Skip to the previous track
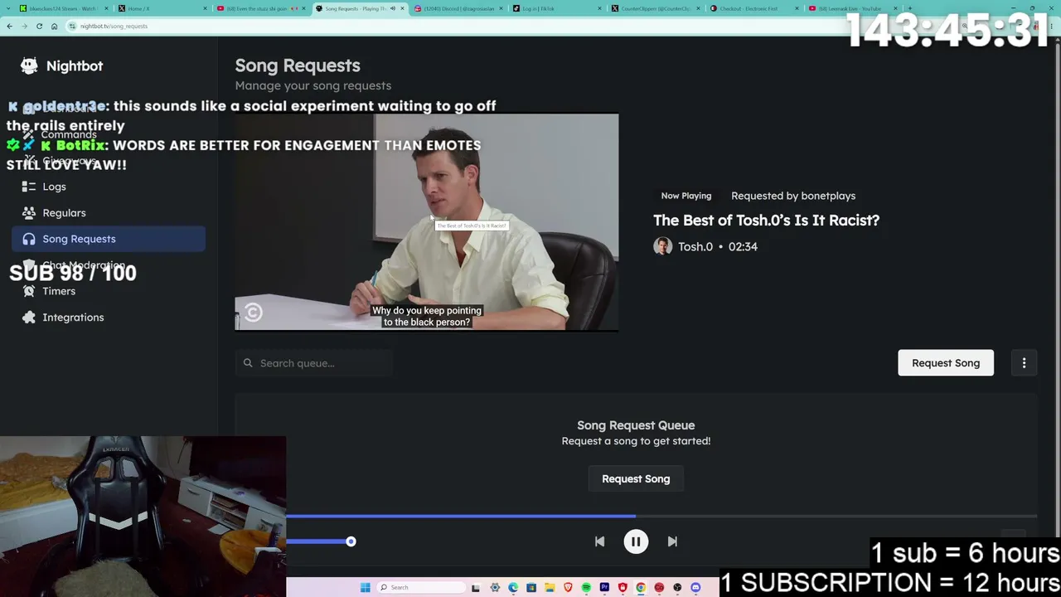 599,541
